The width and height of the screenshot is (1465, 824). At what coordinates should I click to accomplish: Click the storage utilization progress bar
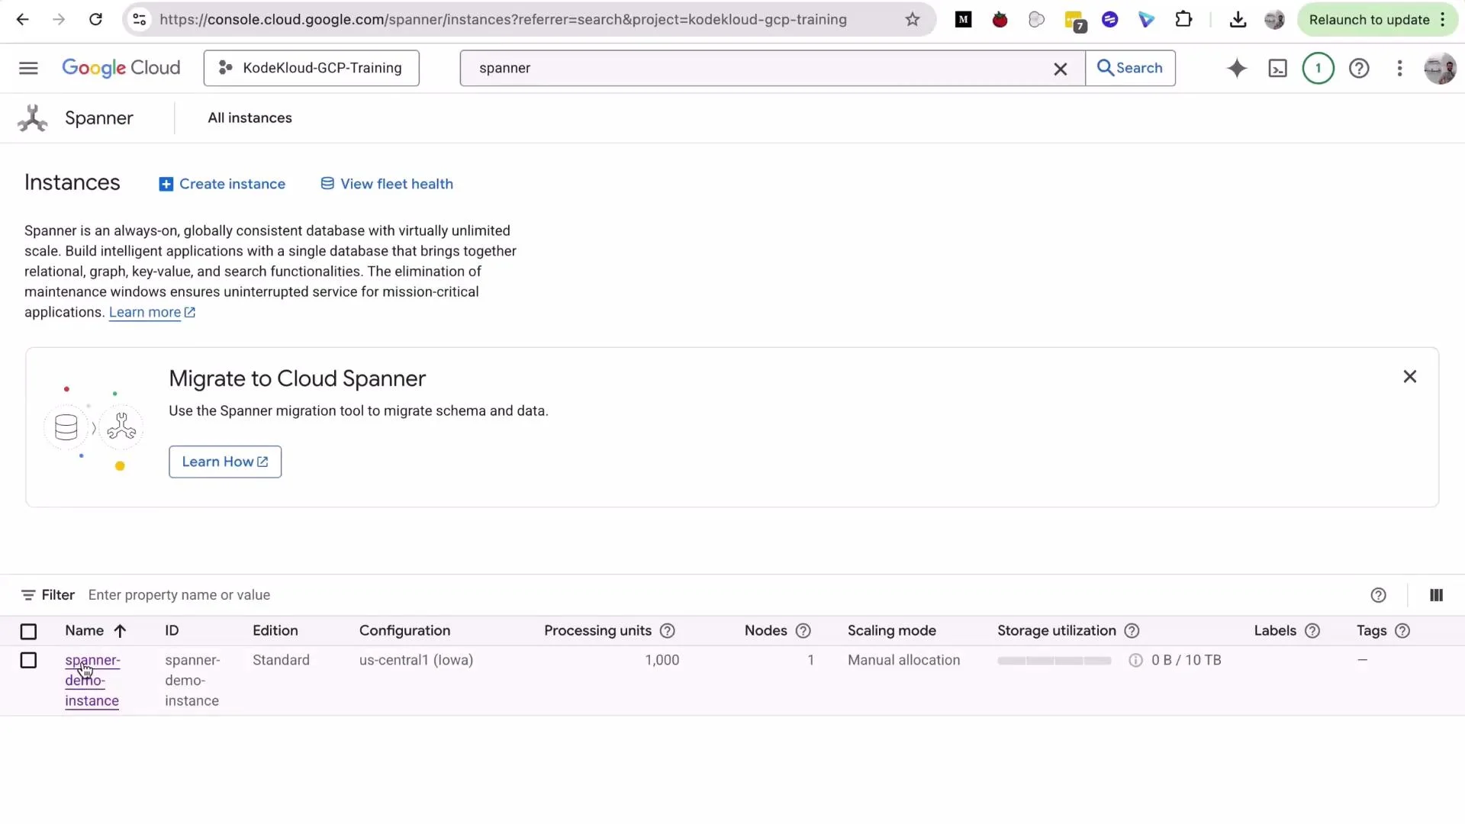pos(1054,661)
